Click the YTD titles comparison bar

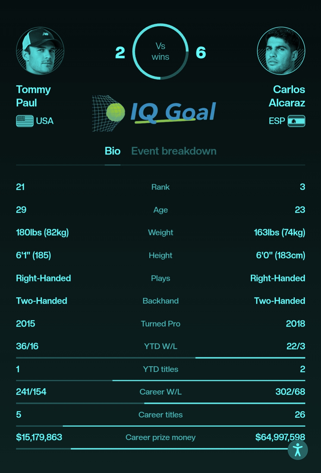tap(160, 380)
